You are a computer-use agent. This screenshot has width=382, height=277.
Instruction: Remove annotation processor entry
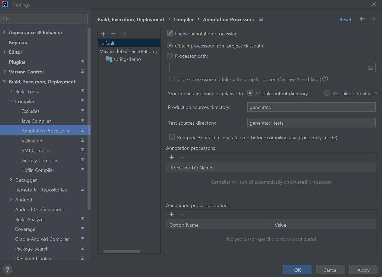pos(182,157)
